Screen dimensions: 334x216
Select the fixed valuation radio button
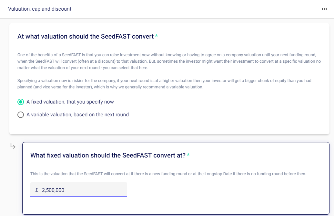(21, 102)
